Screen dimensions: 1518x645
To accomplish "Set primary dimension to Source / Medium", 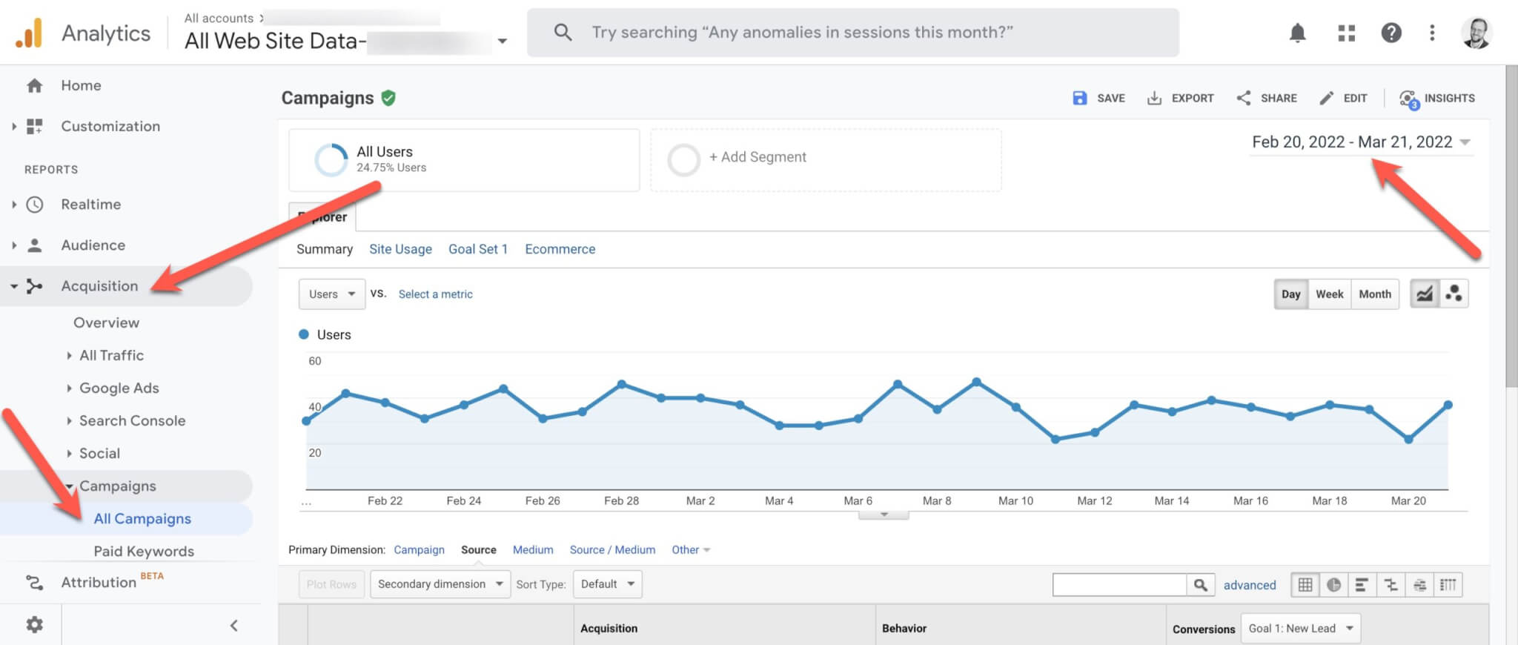I will [x=612, y=550].
